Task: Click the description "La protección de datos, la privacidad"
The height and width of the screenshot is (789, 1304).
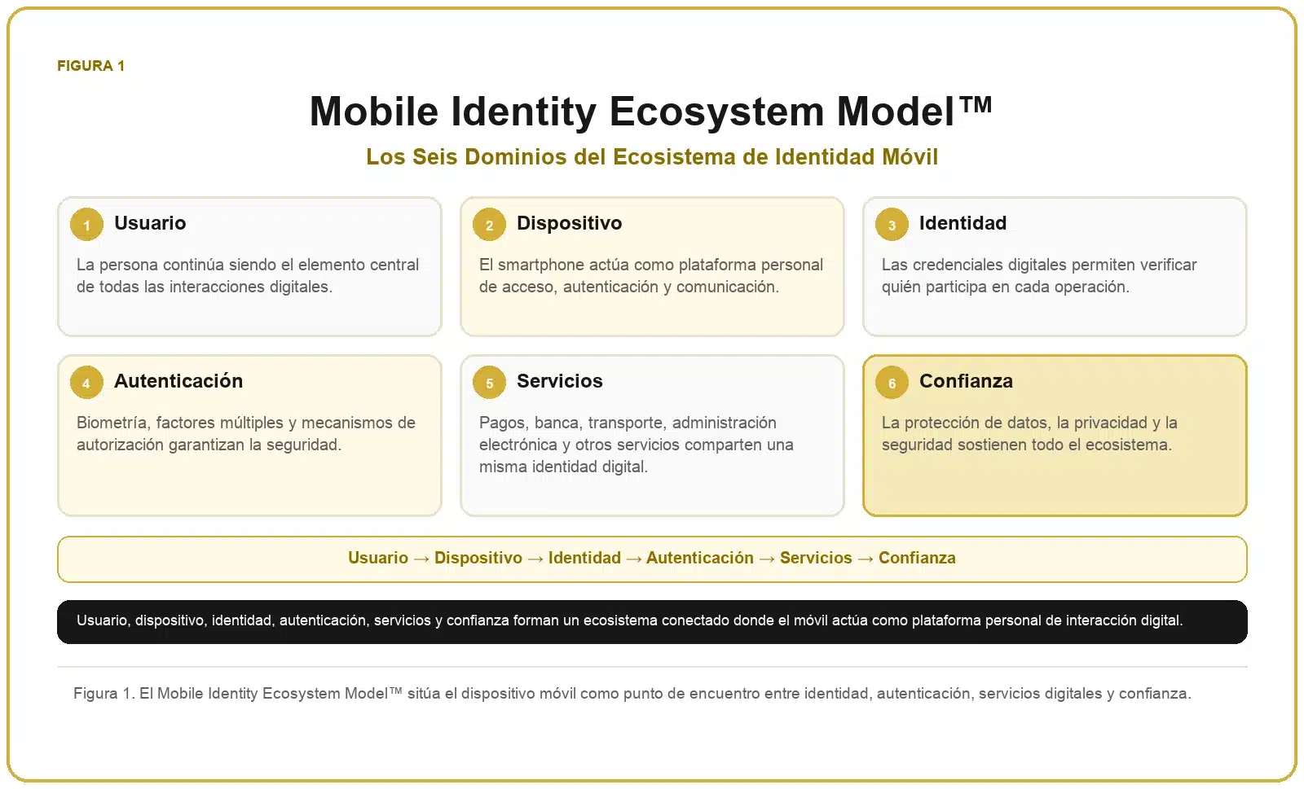Action: tap(1029, 433)
